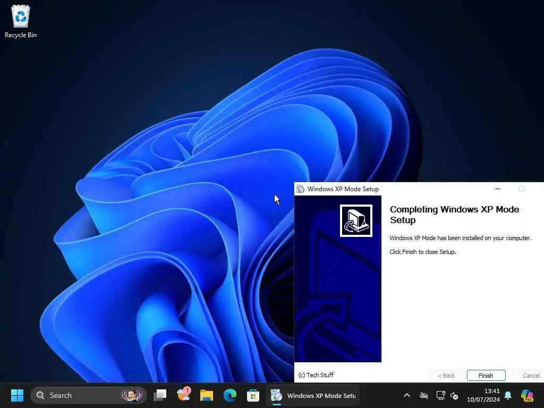Screen dimensions: 544x408
Task: Open the Windows Start menu
Action: click(x=17, y=395)
